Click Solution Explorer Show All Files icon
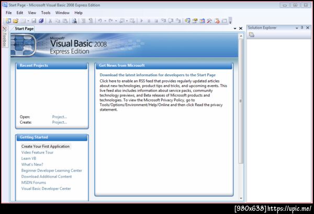The image size is (314, 214). pos(252,35)
